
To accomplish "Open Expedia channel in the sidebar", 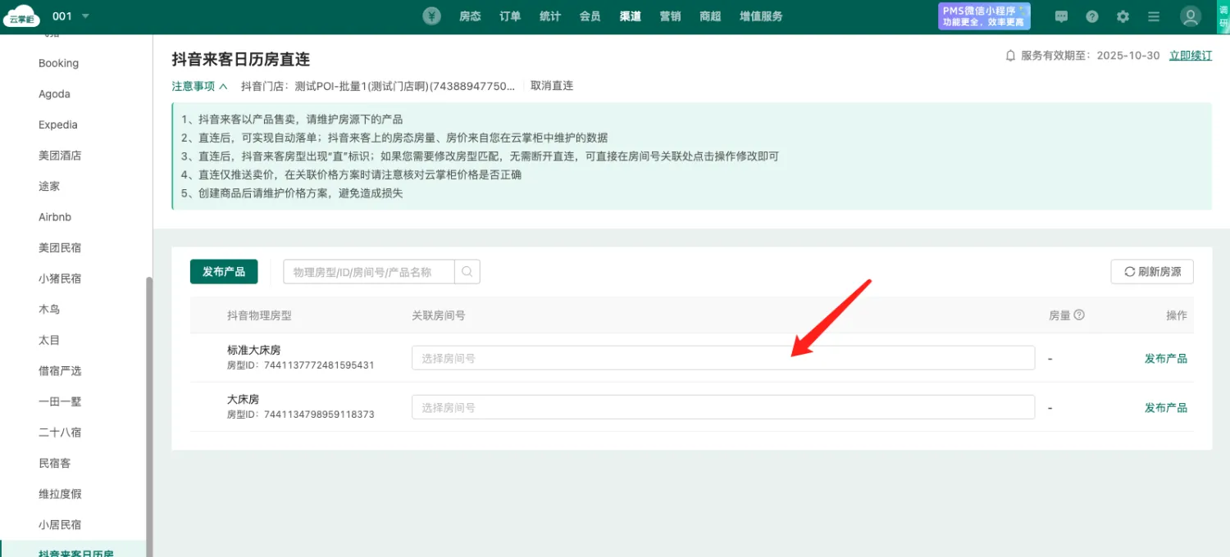I will [58, 125].
